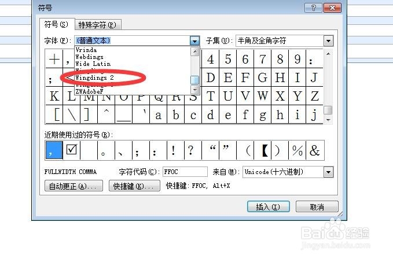Screen dimensions: 393x259
Task: Choose the right parenthesis in recent symbols
Action: [x=280, y=150]
